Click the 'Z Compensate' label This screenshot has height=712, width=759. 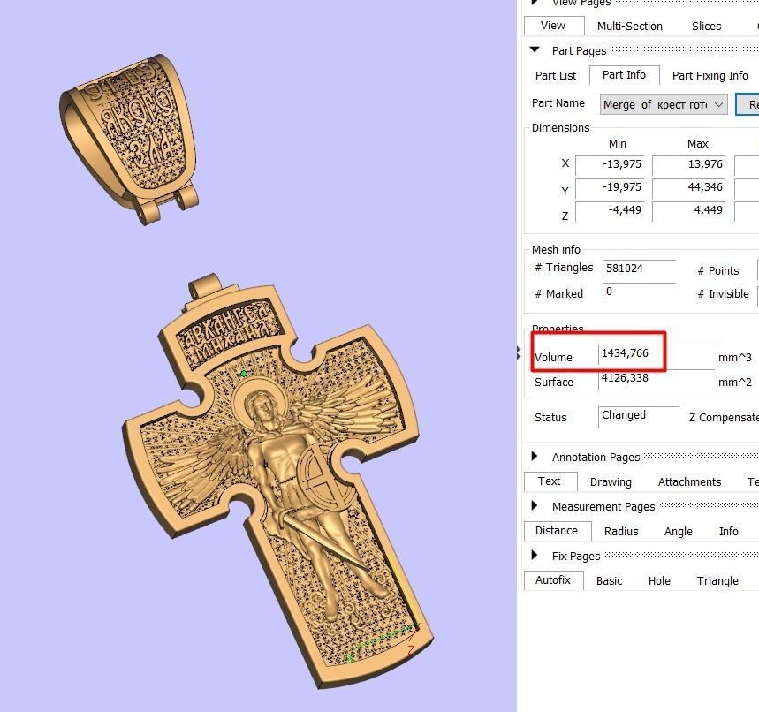tap(724, 418)
